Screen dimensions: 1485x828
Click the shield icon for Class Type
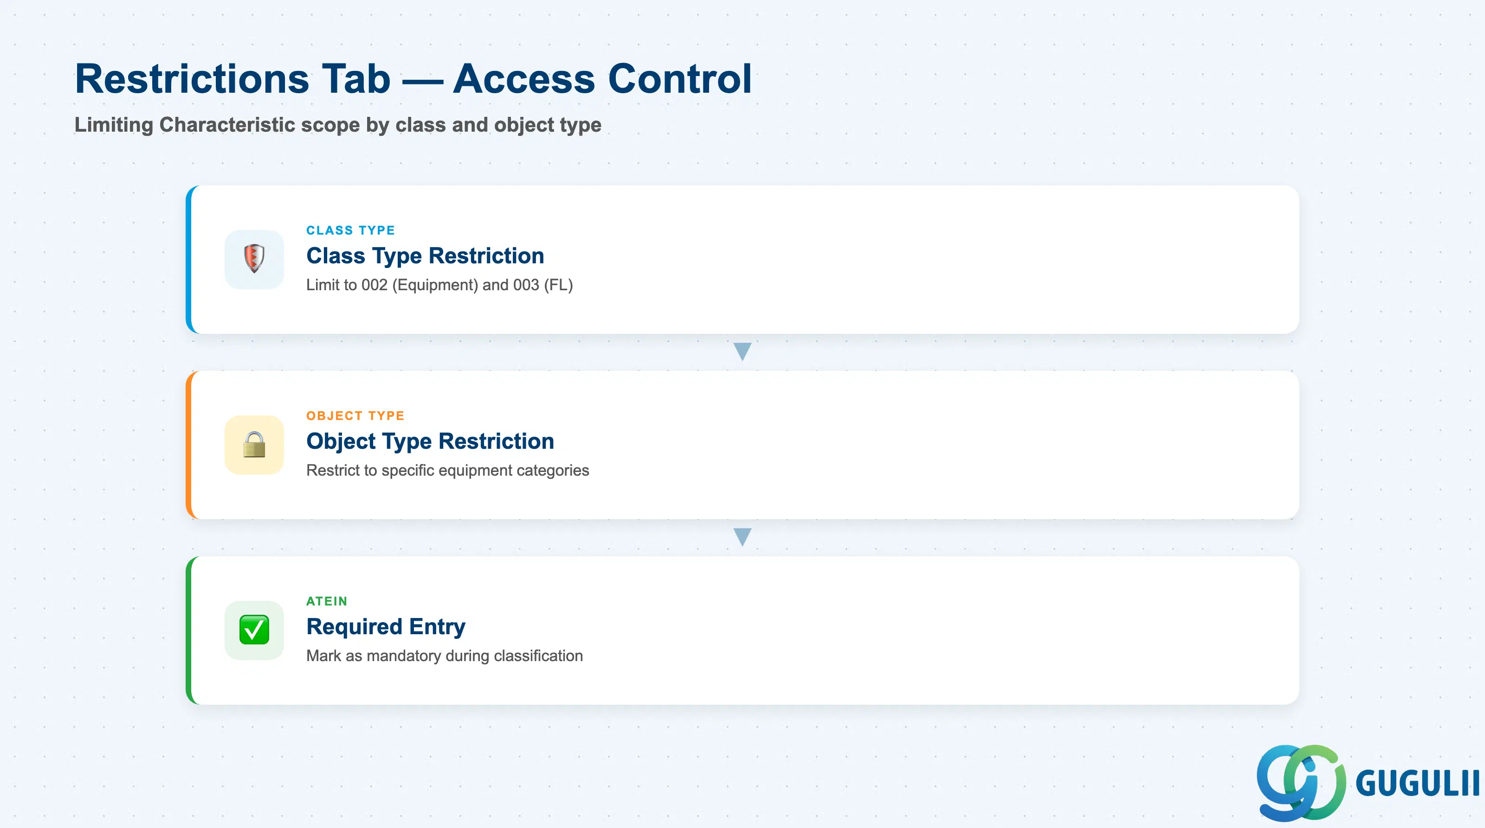pyautogui.click(x=254, y=259)
